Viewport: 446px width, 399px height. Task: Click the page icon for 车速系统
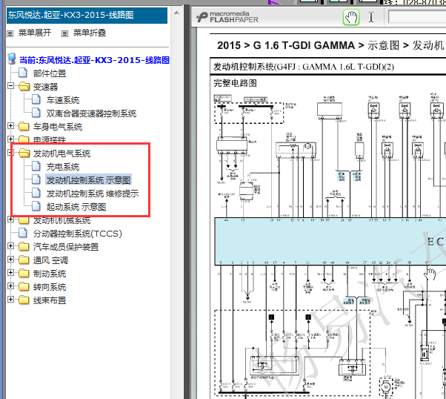pos(36,99)
